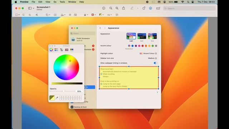Open the Highlight colour chevron dropdown

156,53
